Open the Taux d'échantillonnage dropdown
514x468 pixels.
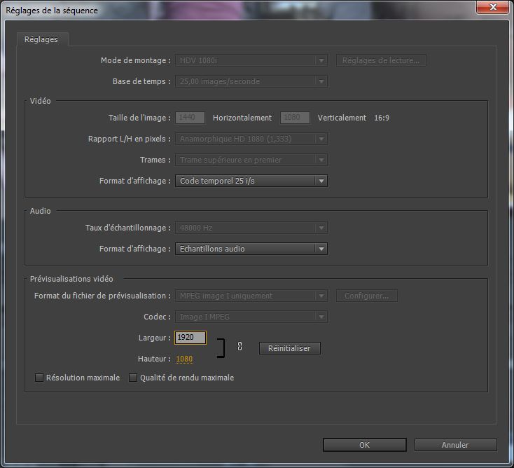[x=251, y=228]
